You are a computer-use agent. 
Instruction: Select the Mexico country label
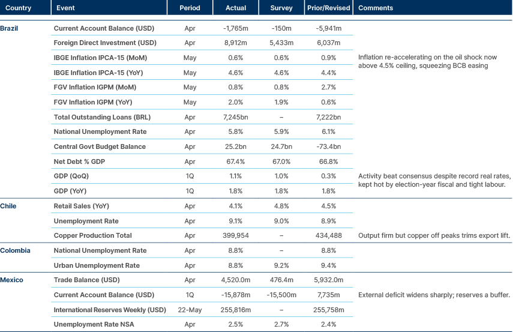click(11, 280)
